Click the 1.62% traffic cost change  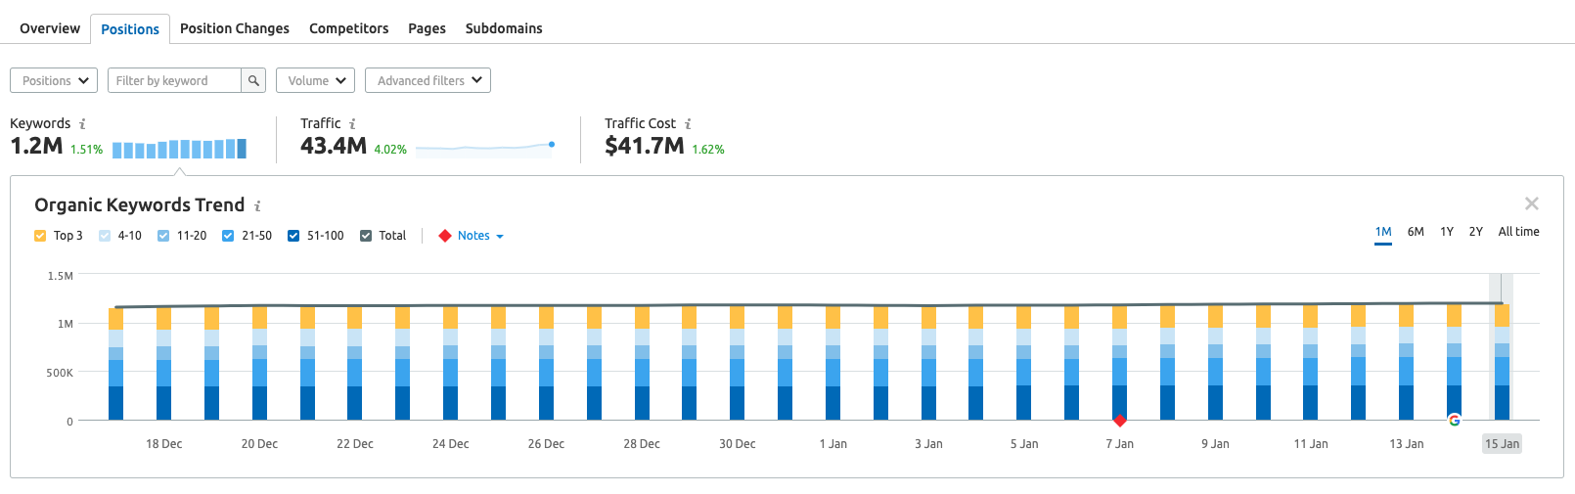(x=708, y=150)
